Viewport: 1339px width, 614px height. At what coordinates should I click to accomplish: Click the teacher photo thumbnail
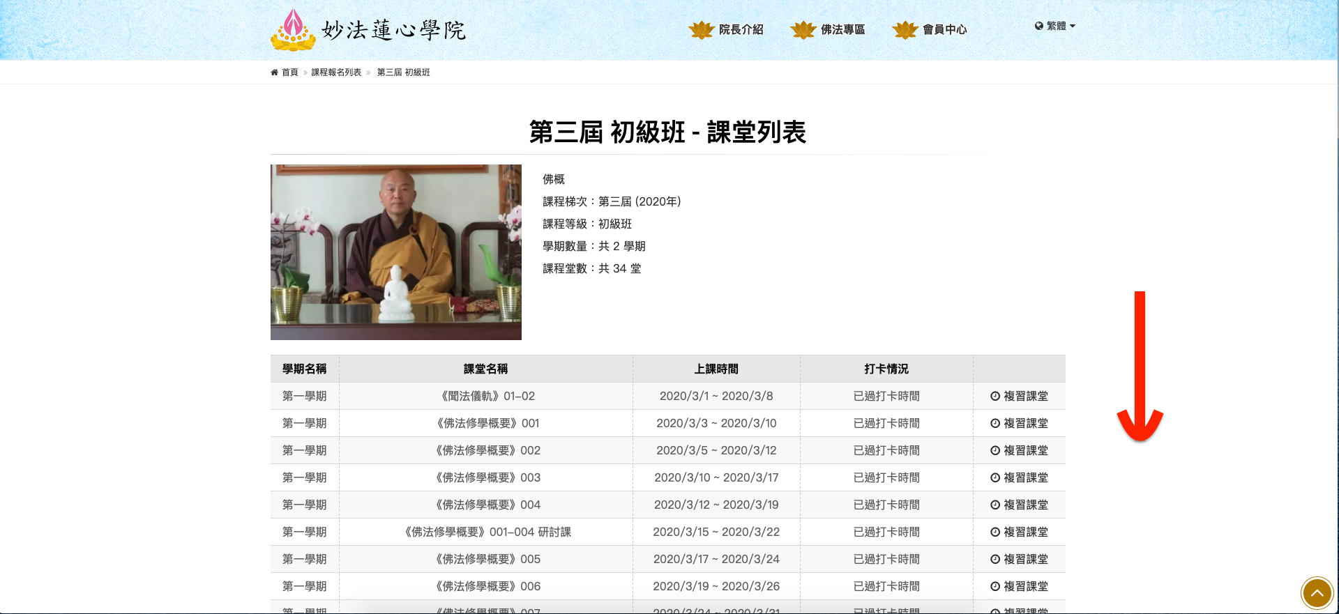pos(396,252)
